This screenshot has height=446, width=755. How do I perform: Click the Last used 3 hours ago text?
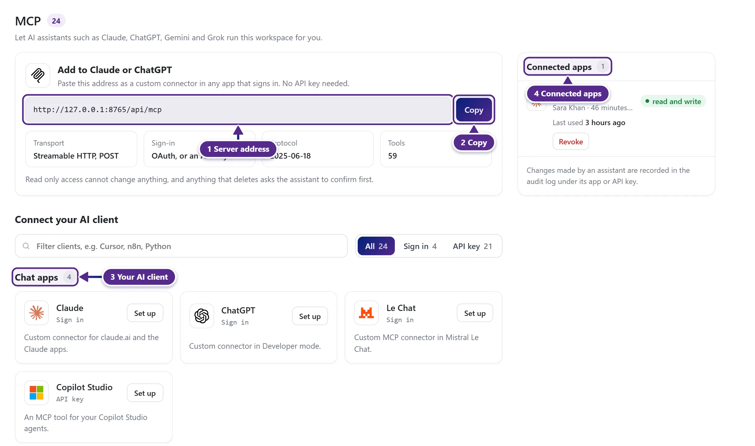[x=589, y=123]
